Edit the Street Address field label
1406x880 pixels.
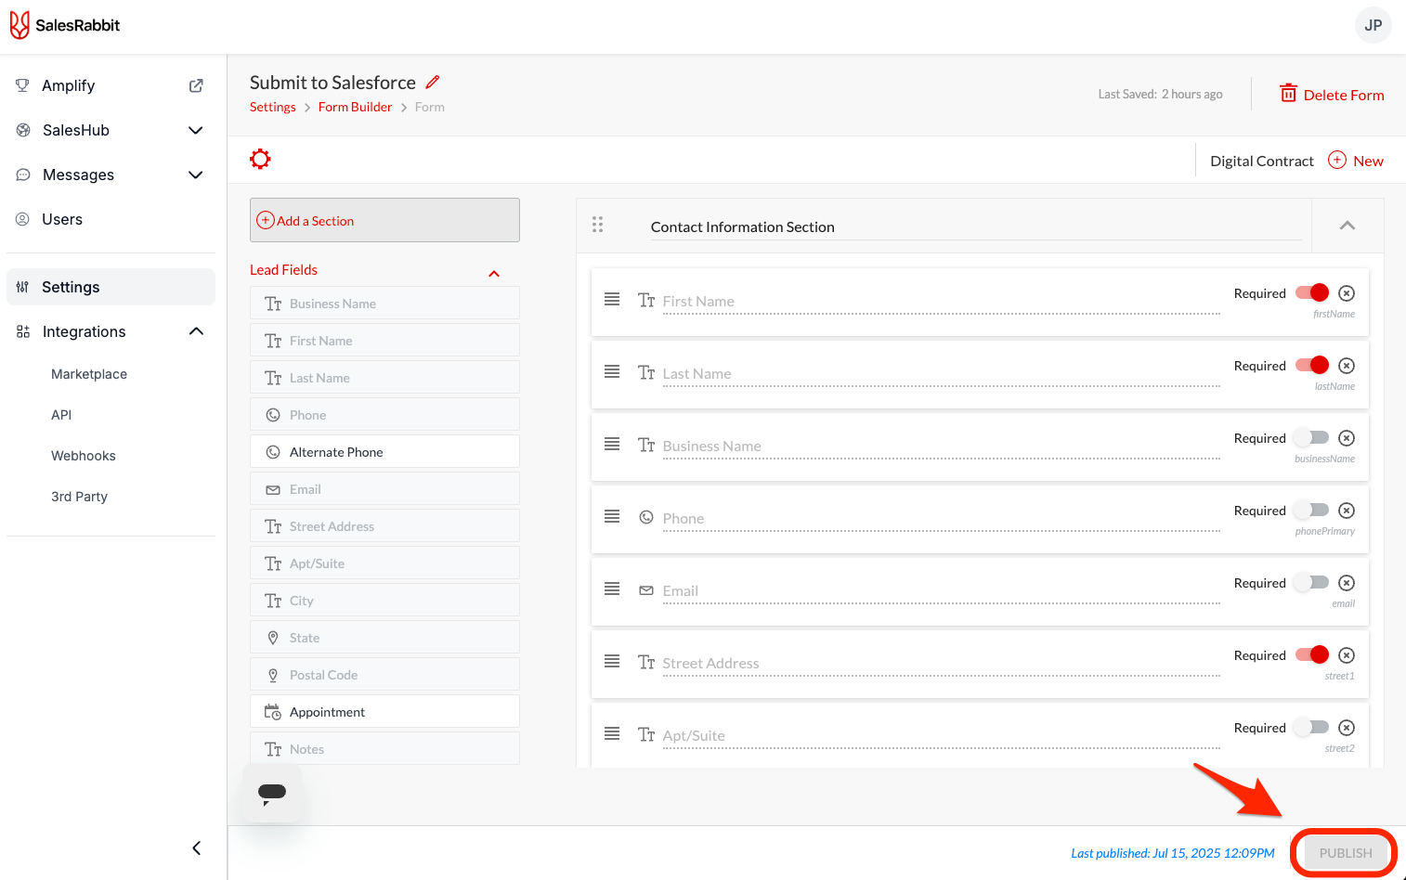941,663
